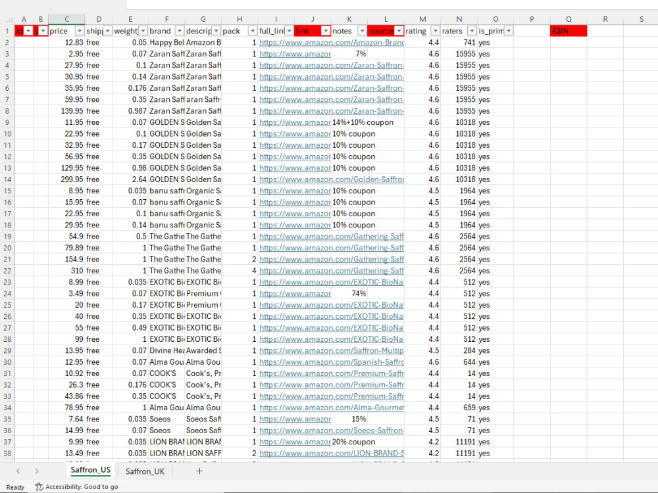Image resolution: width=658 pixels, height=493 pixels.
Task: Select the notes cell 15%
Action: click(349, 419)
